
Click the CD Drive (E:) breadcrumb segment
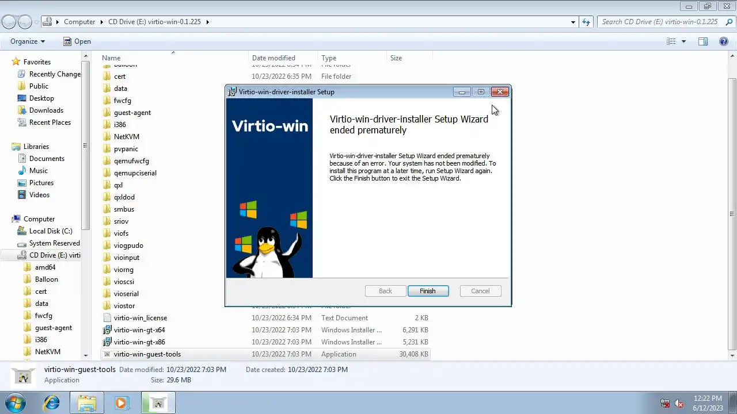point(154,22)
